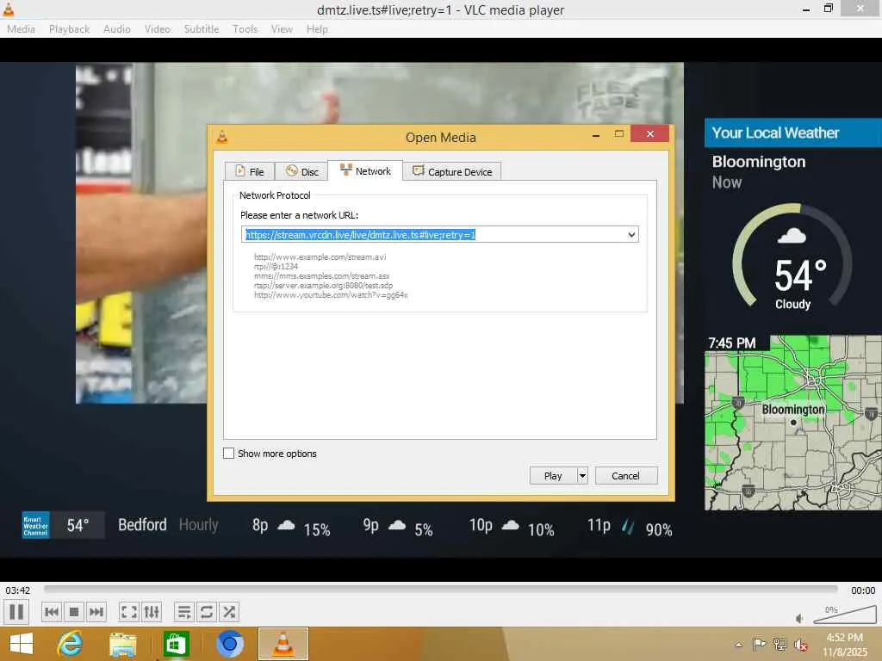Click the VLC cone icon in main title bar
Image resolution: width=882 pixels, height=661 pixels.
[9, 9]
